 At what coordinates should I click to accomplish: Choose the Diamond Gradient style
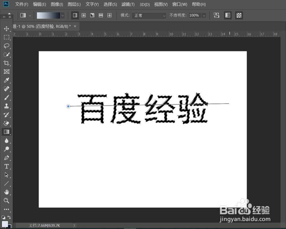(x=110, y=15)
